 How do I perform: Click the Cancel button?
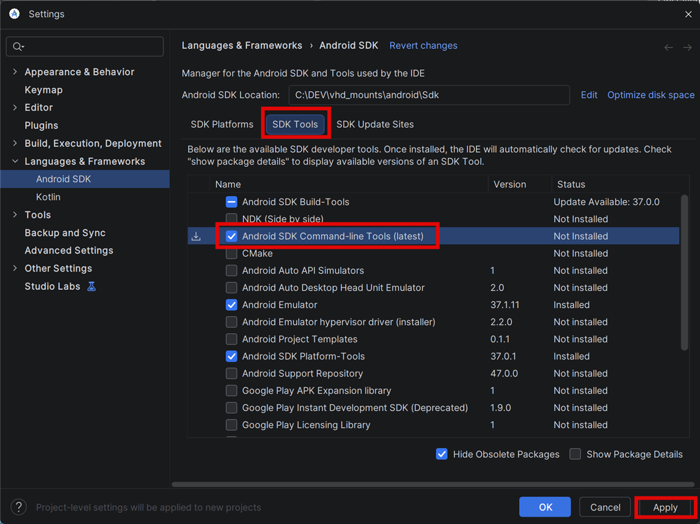point(605,507)
